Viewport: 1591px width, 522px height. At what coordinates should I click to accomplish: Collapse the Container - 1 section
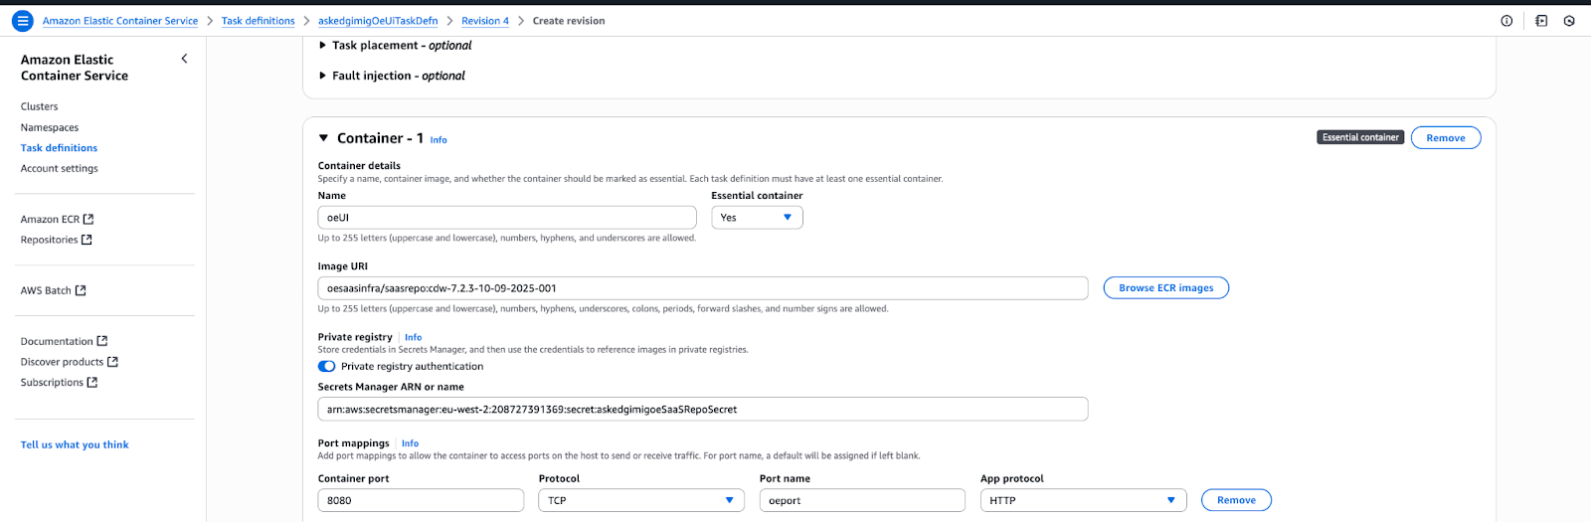tap(323, 138)
